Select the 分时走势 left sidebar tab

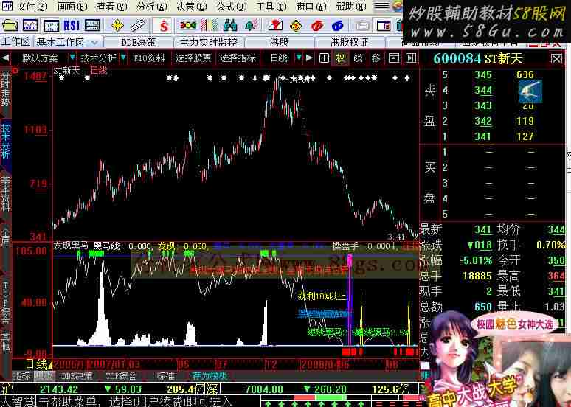point(5,89)
